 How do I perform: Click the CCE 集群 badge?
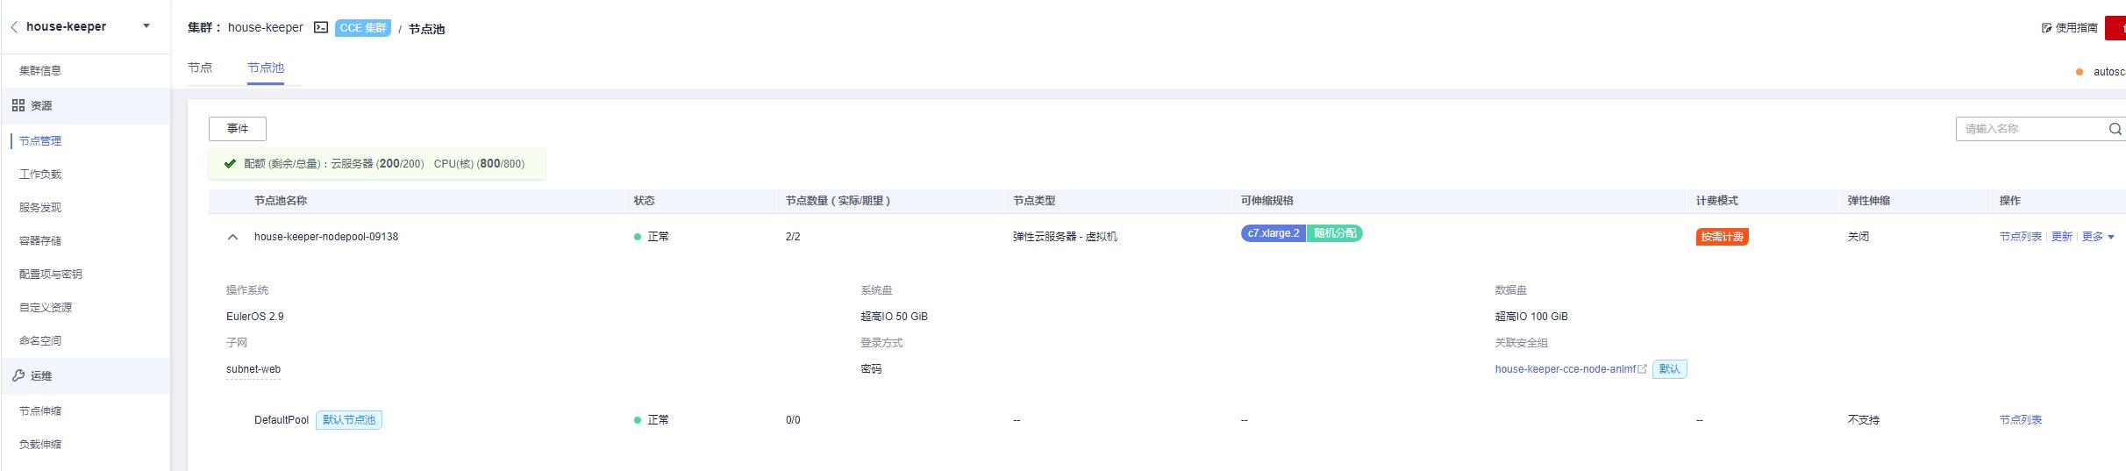coord(363,28)
